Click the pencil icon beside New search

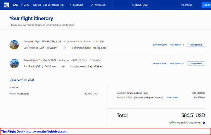tap(92, 5)
